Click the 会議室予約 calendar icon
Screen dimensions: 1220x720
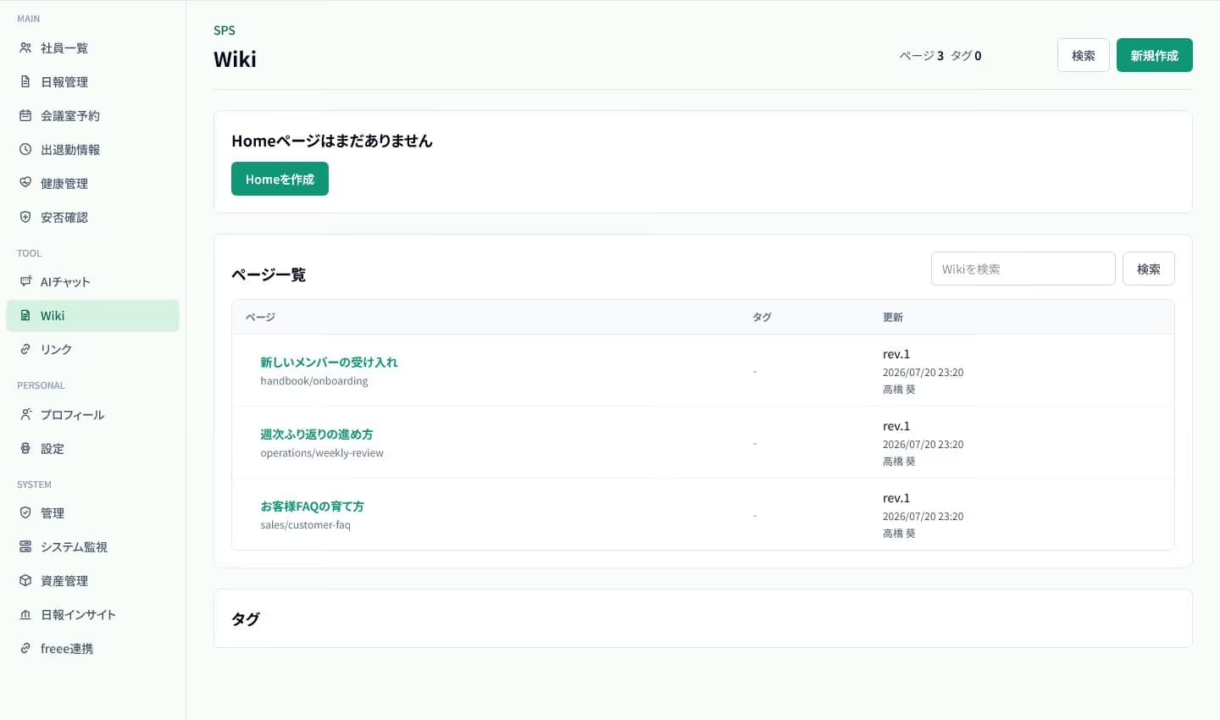pyautogui.click(x=25, y=115)
